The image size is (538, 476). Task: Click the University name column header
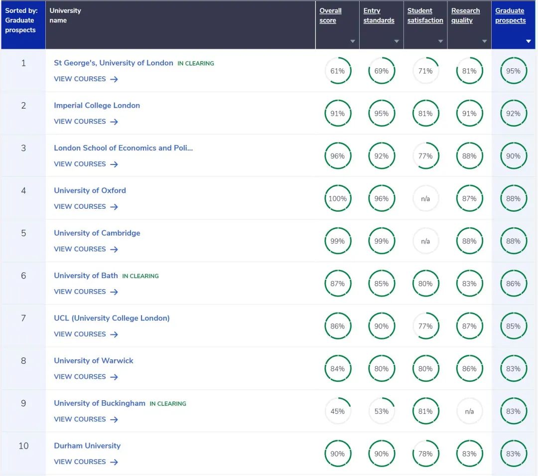tap(180, 25)
